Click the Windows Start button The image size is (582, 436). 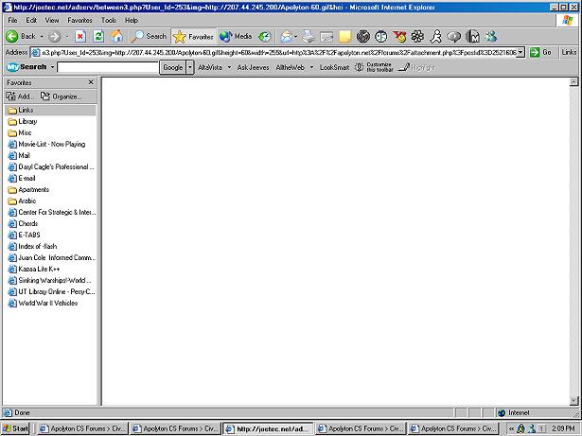[x=16, y=428]
